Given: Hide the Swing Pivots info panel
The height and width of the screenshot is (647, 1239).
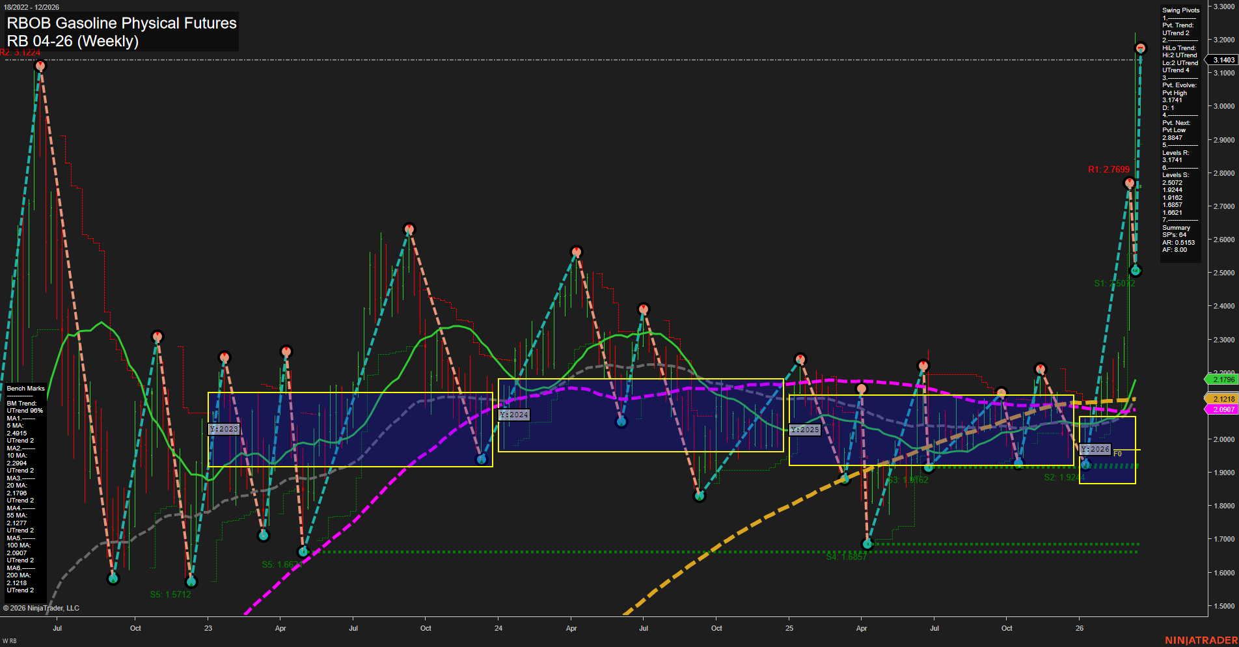Looking at the screenshot, I should 1180,10.
